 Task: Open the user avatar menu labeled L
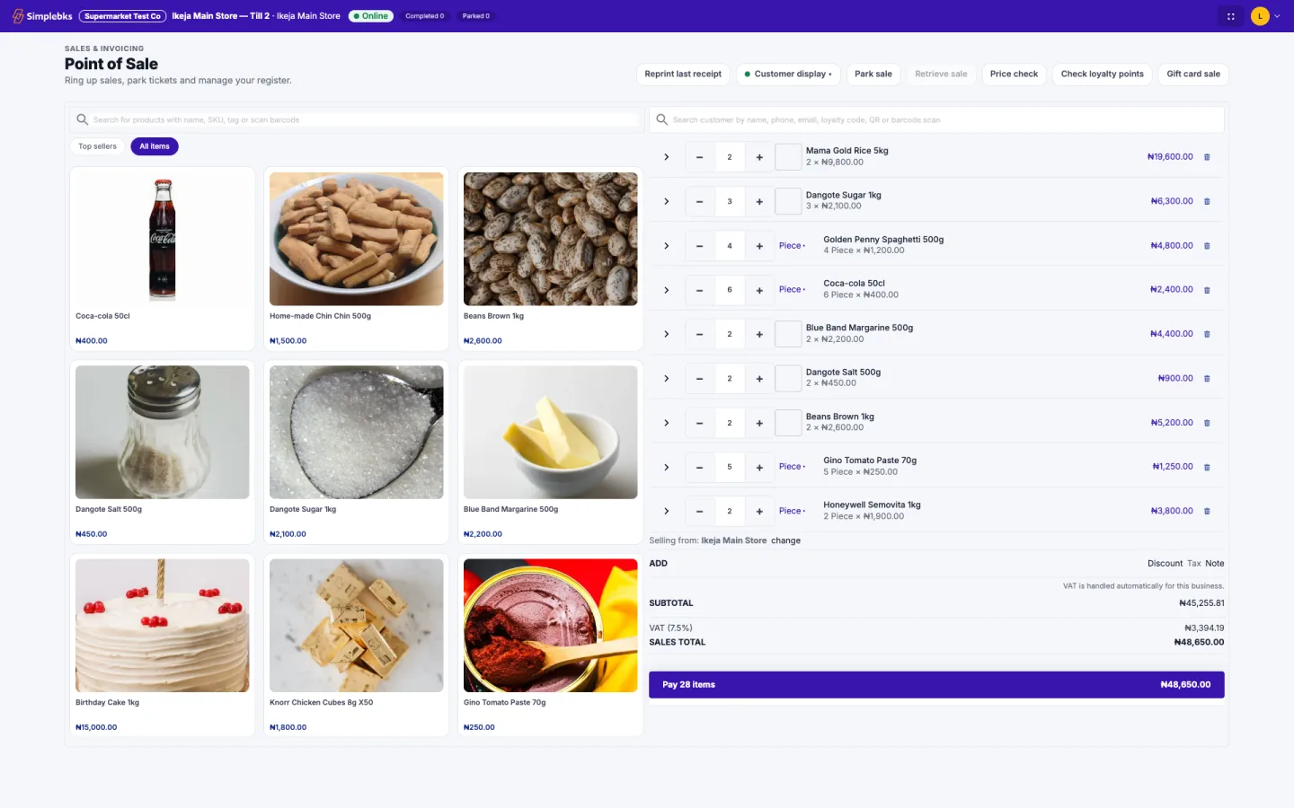click(x=1265, y=16)
